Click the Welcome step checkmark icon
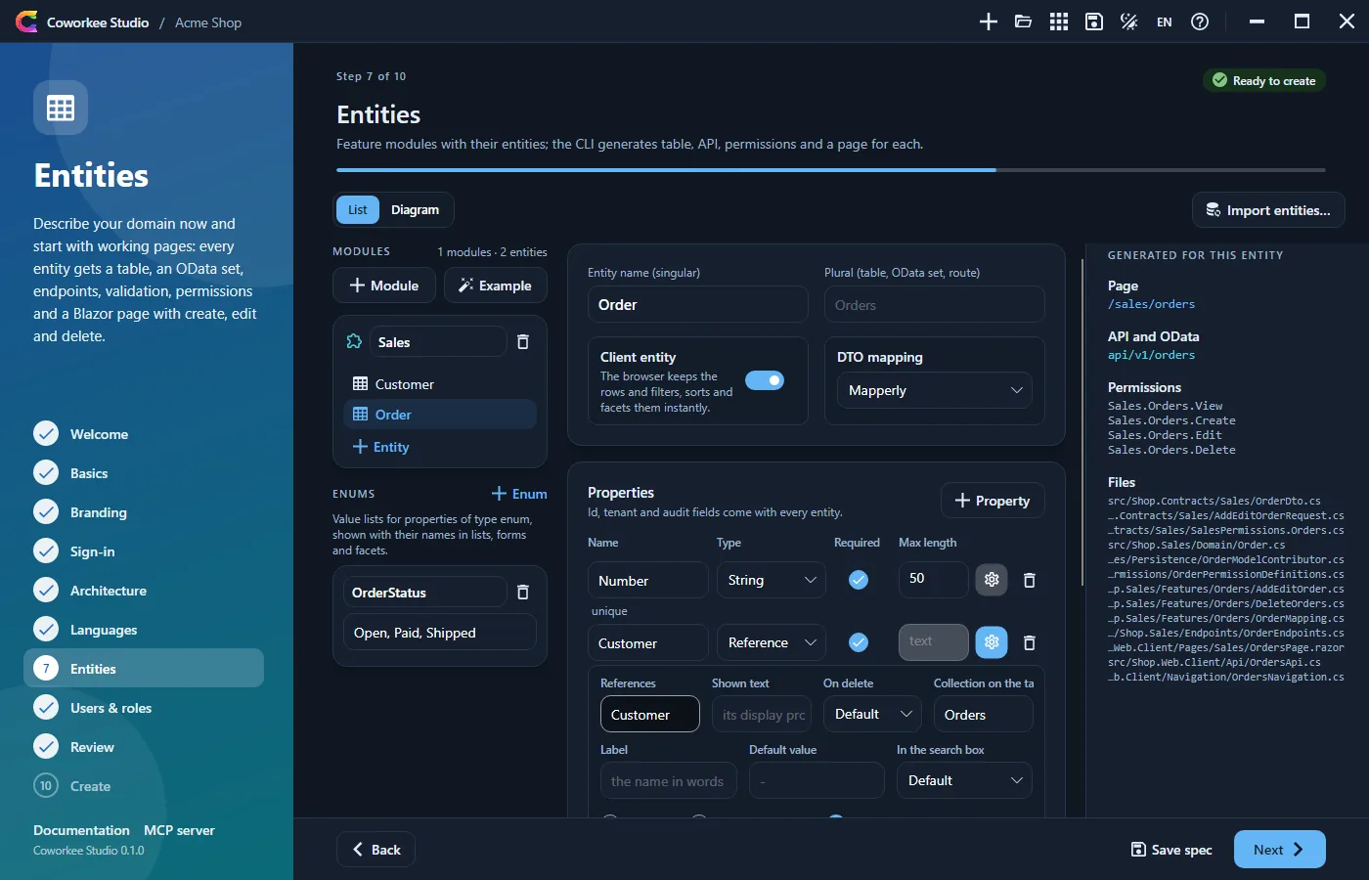 coord(46,433)
